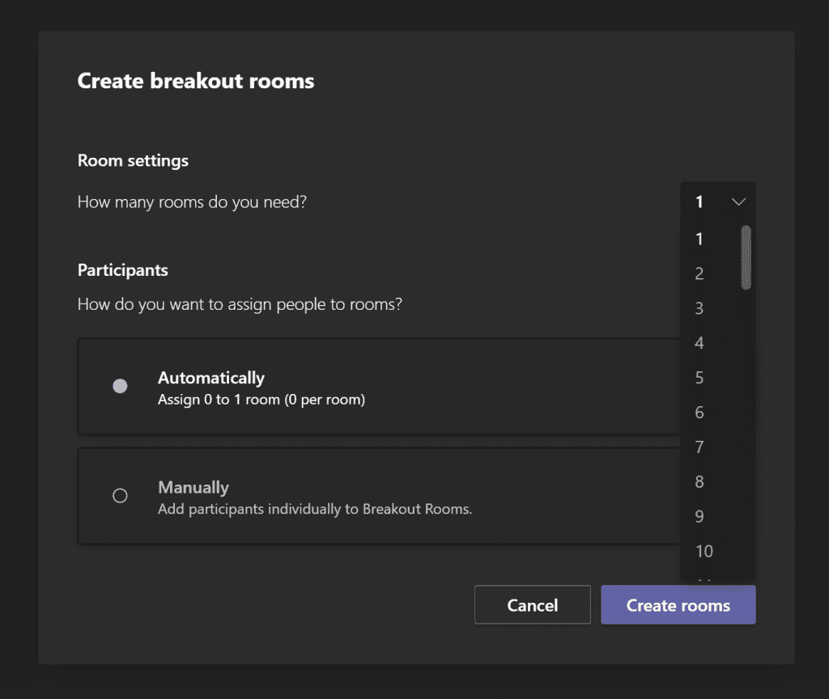Viewport: 829px width, 699px height.
Task: Click the "Manually" assignment heading text
Action: click(193, 487)
